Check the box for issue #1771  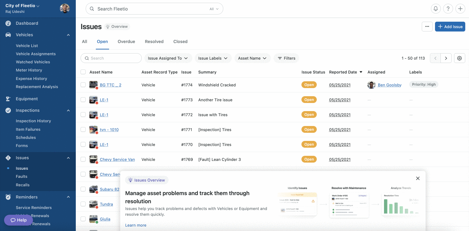pos(83,130)
